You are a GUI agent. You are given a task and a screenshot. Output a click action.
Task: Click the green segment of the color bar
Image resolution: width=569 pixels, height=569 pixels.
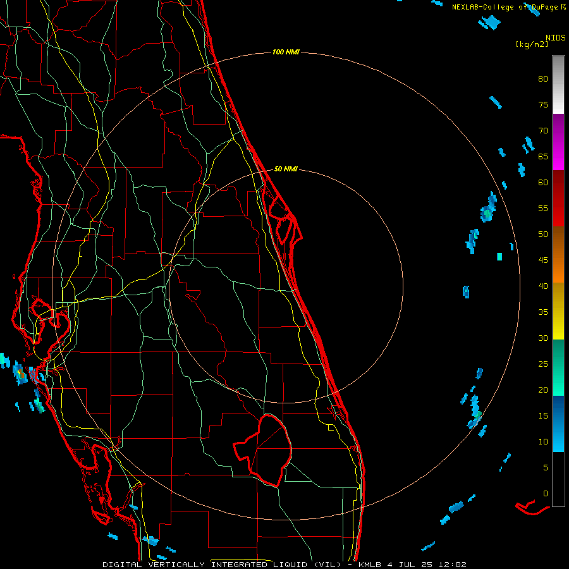pos(558,367)
